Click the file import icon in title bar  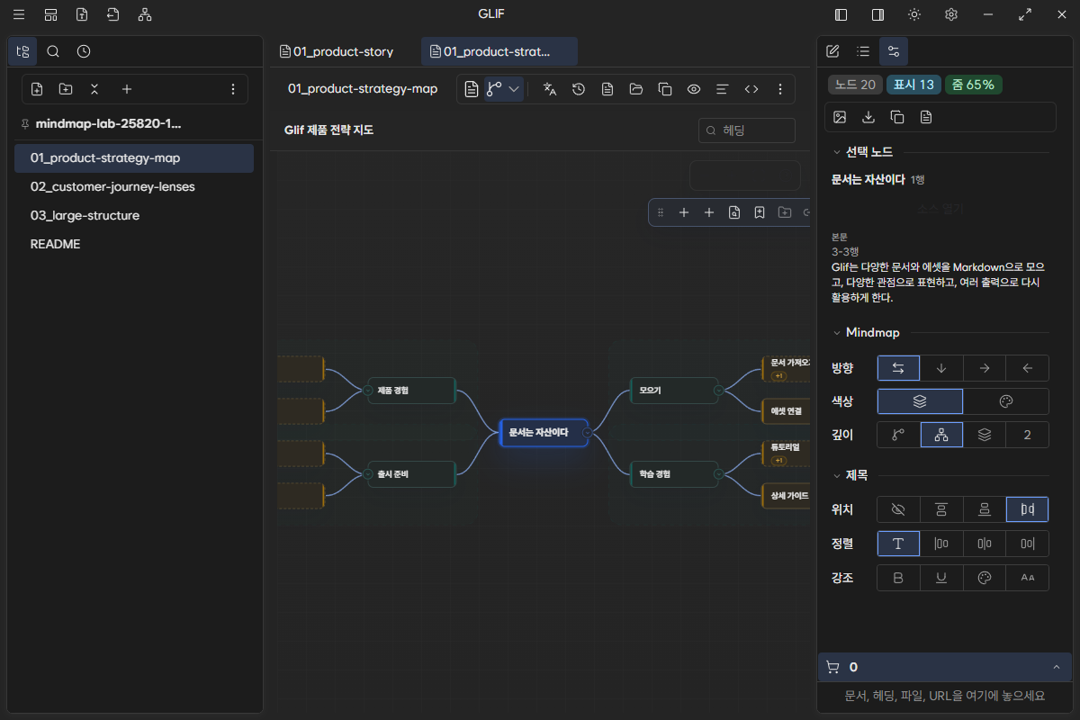point(112,14)
